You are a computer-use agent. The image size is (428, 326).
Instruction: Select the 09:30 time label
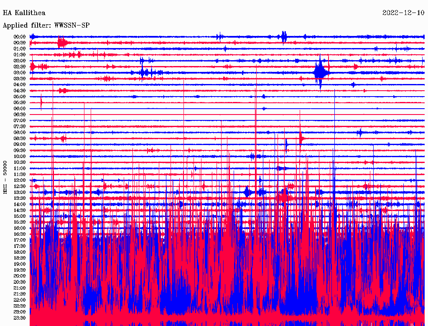click(x=20, y=150)
